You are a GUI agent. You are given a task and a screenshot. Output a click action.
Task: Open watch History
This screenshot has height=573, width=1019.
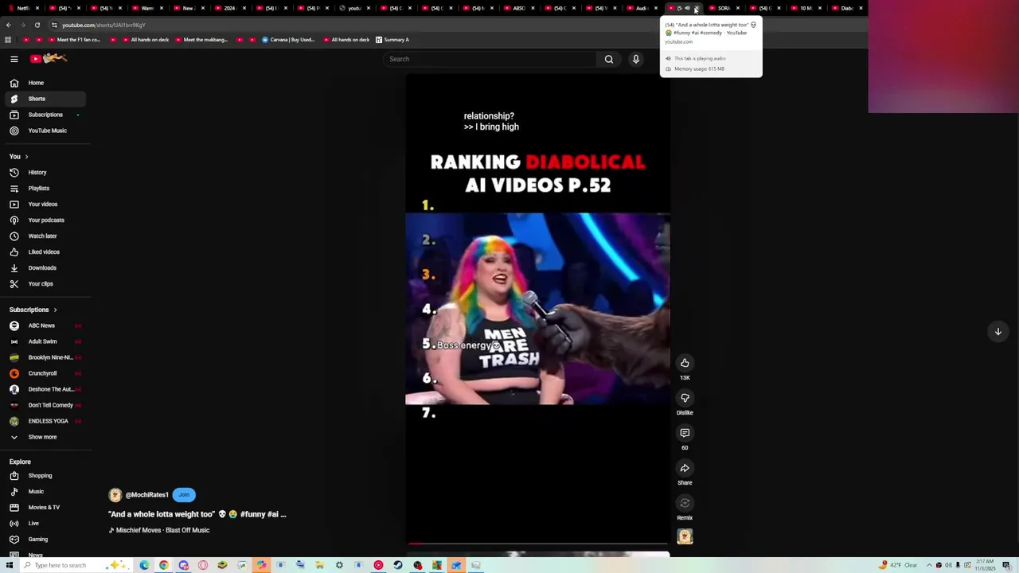click(44, 173)
